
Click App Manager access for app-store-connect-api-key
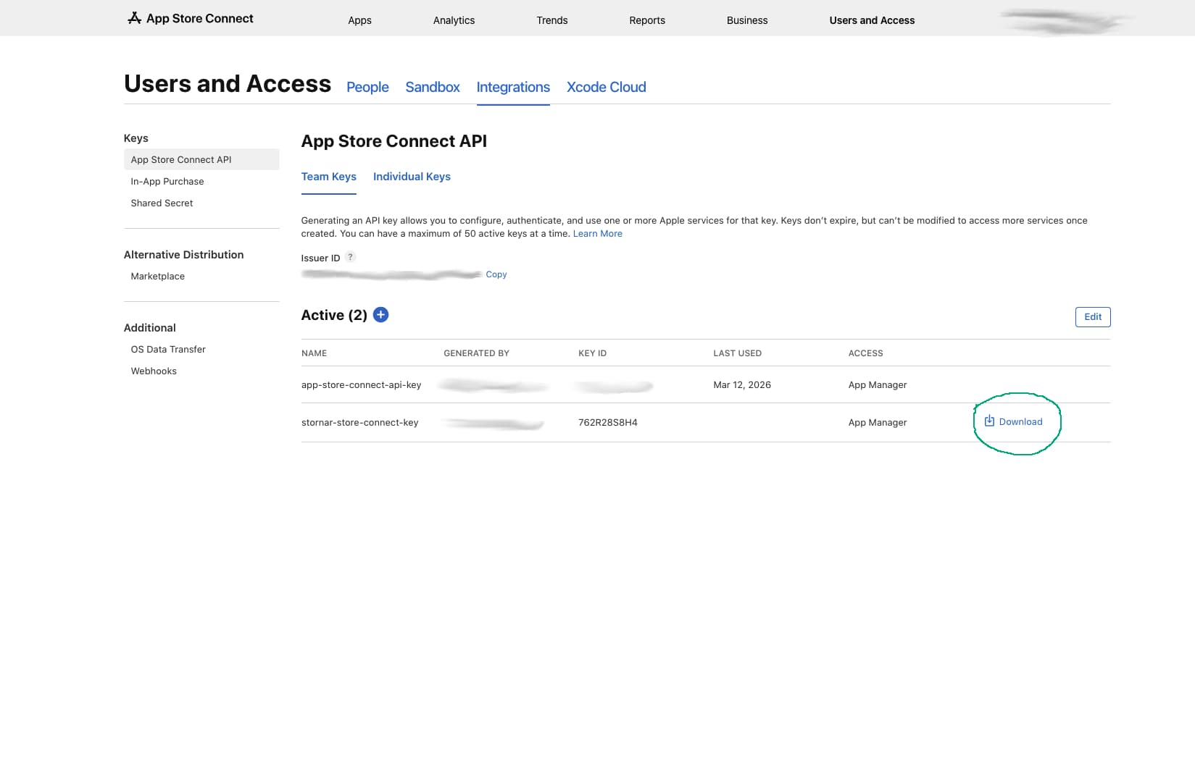tap(878, 384)
